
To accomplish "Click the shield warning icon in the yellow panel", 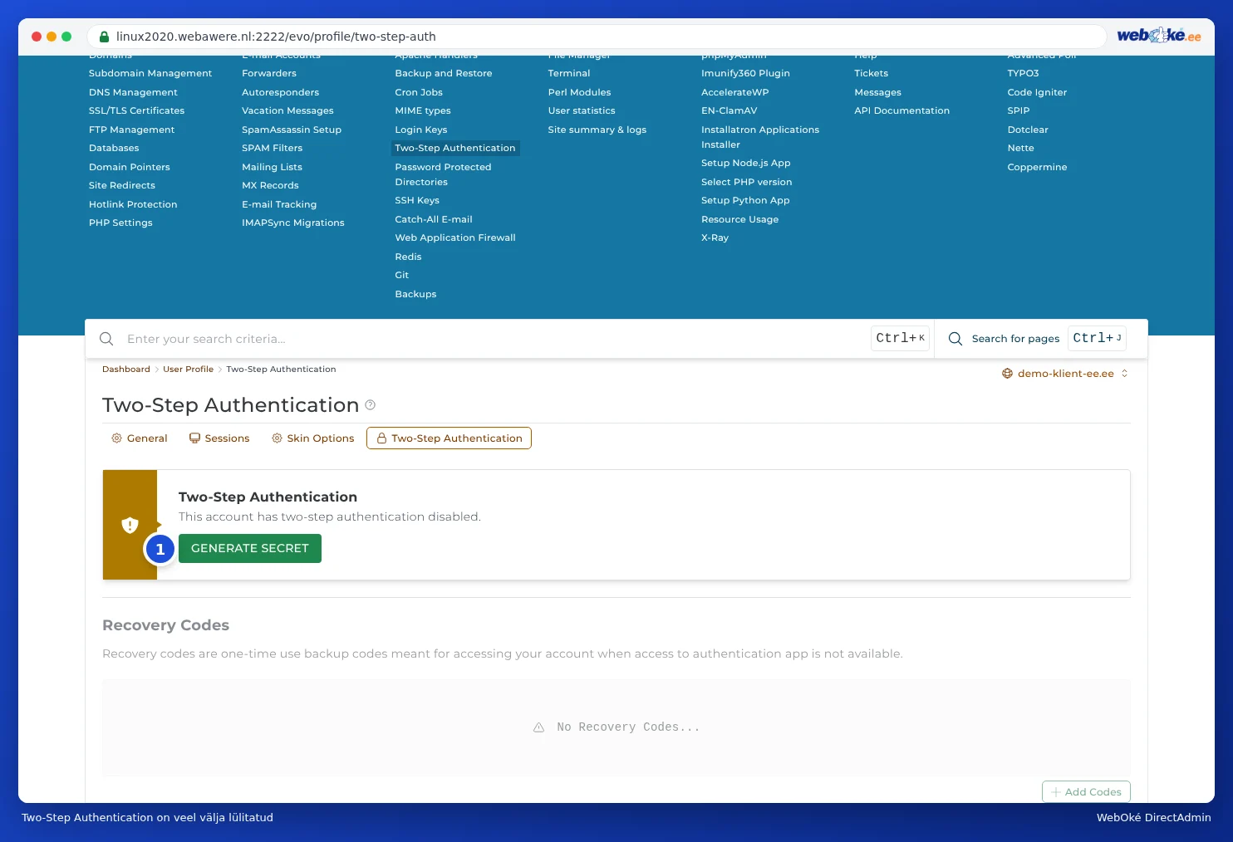I will coord(130,525).
